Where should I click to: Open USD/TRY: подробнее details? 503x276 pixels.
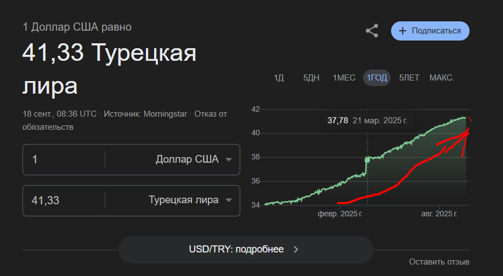(246, 250)
